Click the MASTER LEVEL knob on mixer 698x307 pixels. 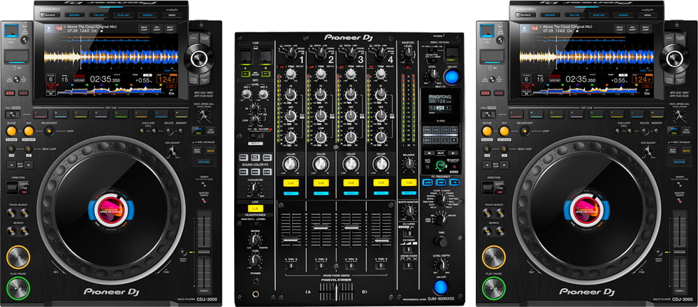tap(409, 55)
